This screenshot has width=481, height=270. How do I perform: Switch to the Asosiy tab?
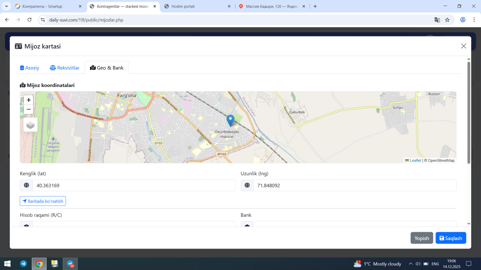point(30,68)
